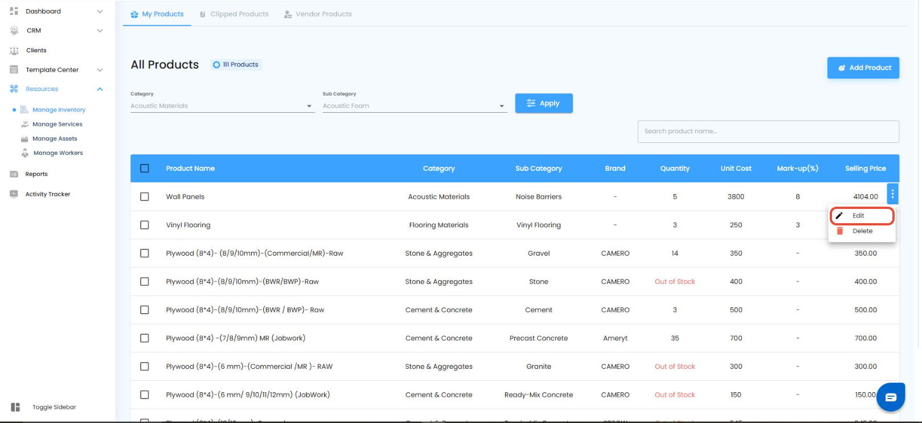Click the search product name field
922x423 pixels.
coord(768,132)
